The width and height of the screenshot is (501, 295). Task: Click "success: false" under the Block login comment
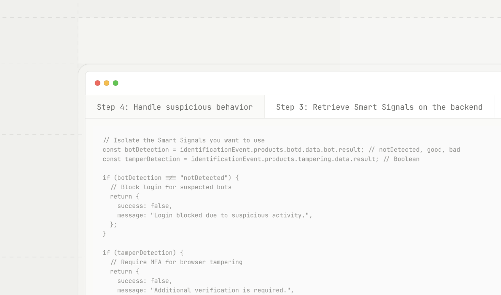pyautogui.click(x=144, y=206)
